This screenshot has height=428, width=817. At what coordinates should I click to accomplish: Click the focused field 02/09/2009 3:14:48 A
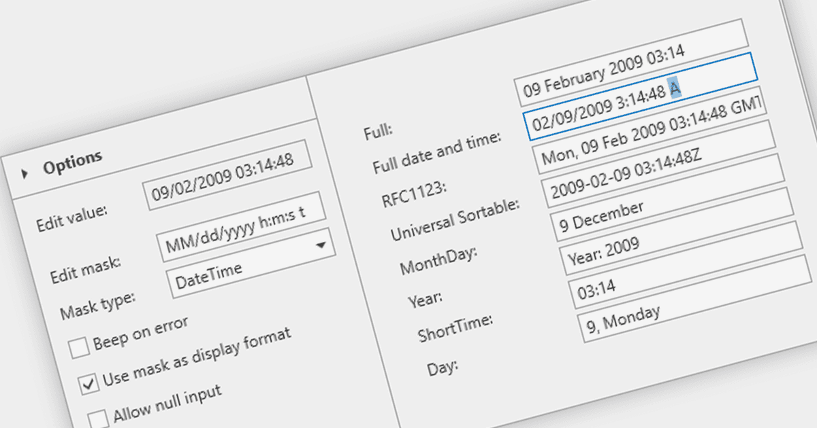pos(641,96)
